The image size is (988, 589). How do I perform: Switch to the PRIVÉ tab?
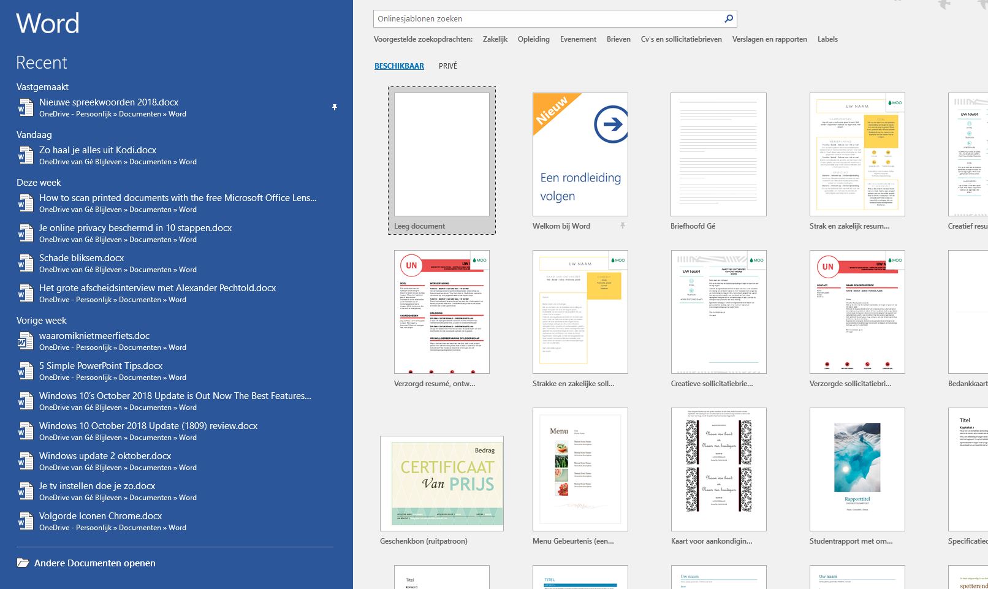448,66
